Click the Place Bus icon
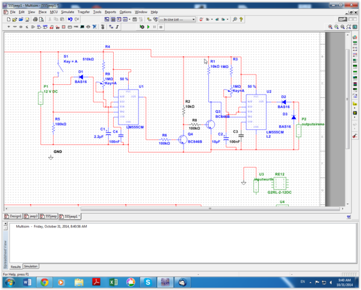This screenshot has height=290, width=361. point(117,27)
